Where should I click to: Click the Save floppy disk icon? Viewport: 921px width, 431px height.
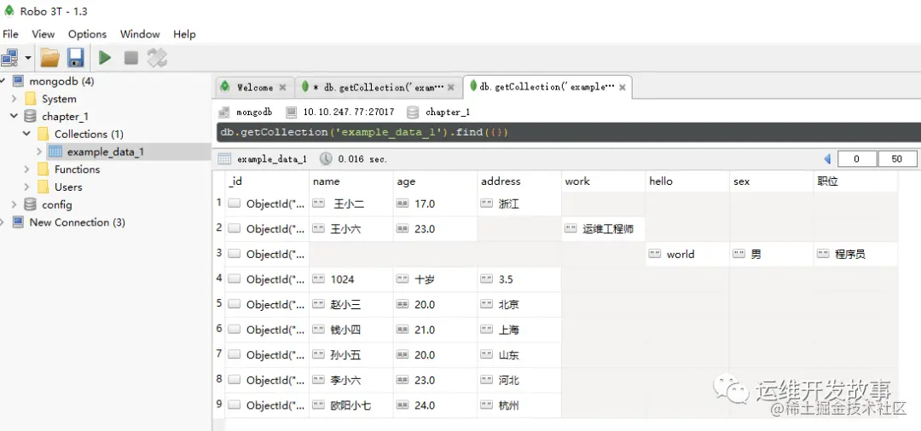(76, 58)
